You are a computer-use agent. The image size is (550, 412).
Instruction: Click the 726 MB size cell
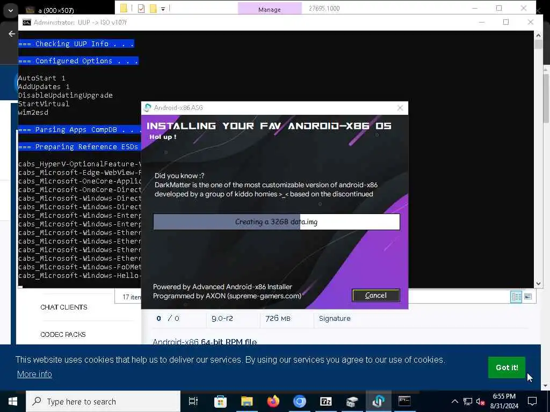tap(278, 319)
